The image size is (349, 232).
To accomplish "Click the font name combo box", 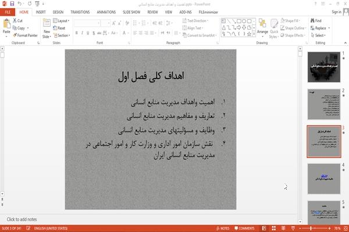I will tap(87, 23).
